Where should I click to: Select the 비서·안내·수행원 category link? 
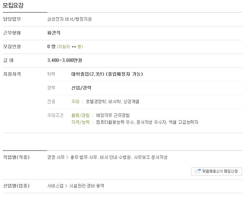coord(115,157)
